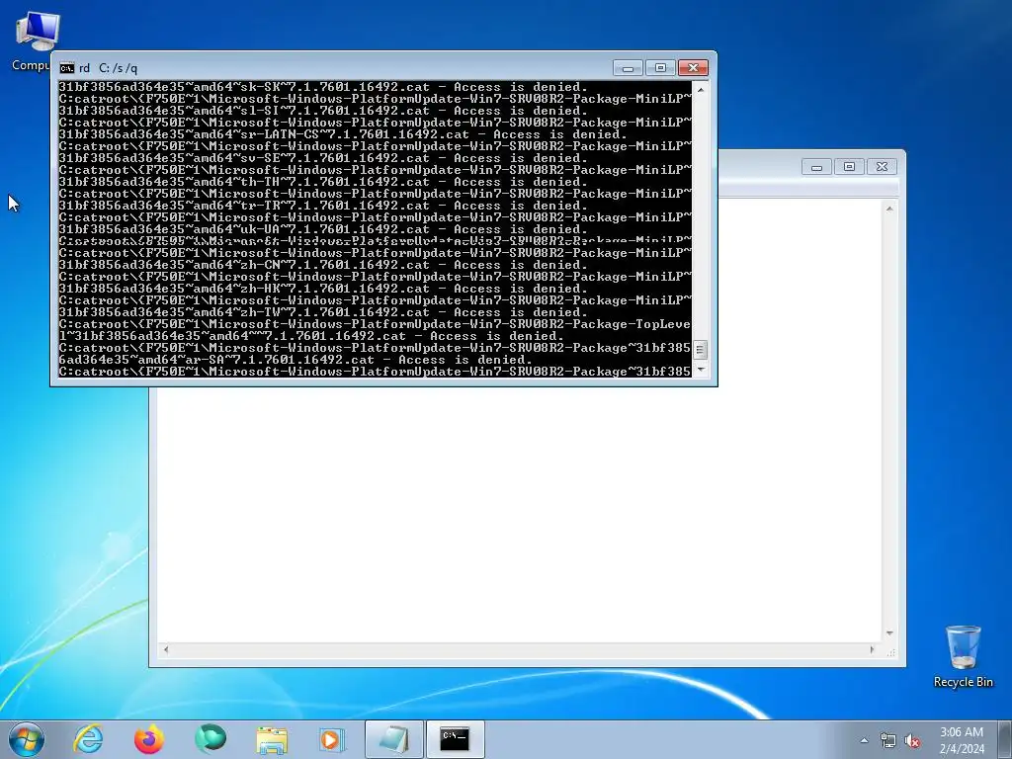Open the clock showing 3:06 AM

[962, 740]
